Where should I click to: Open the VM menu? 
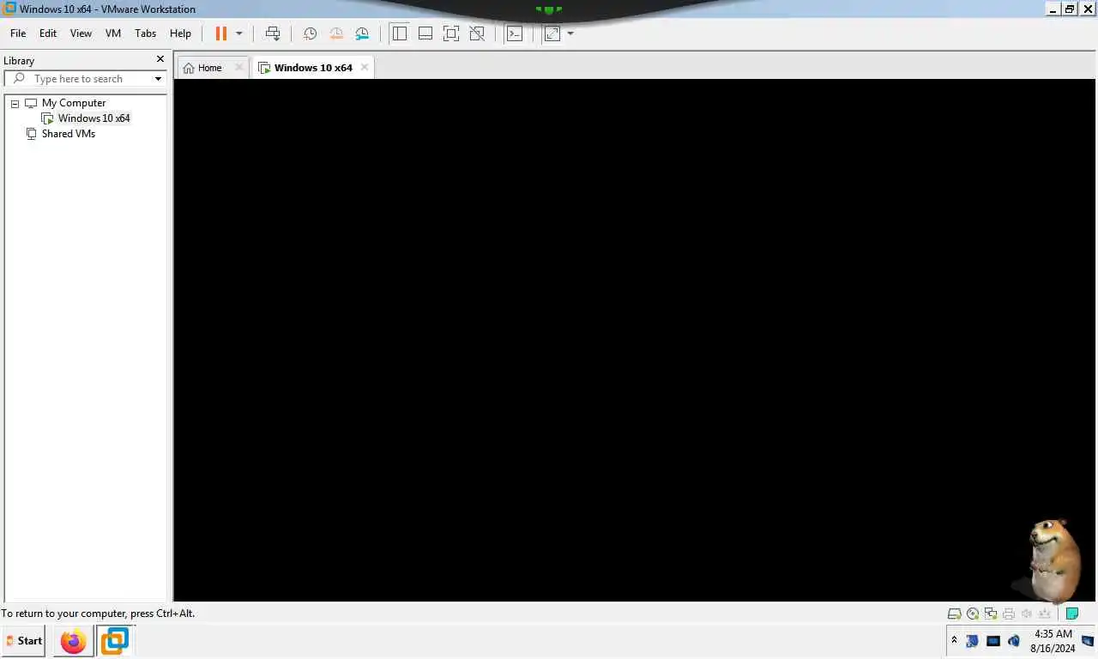tap(113, 33)
